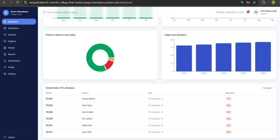Click the 66% attendance badge
The image size is (280, 140).
[x=229, y=119]
